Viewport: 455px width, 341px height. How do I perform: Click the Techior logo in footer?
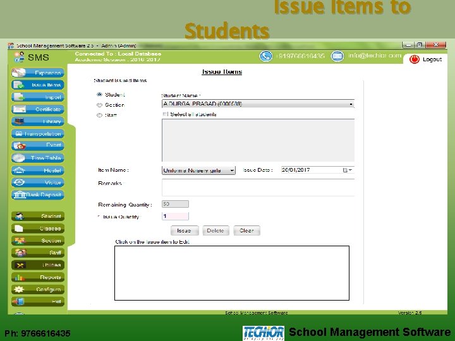click(263, 333)
